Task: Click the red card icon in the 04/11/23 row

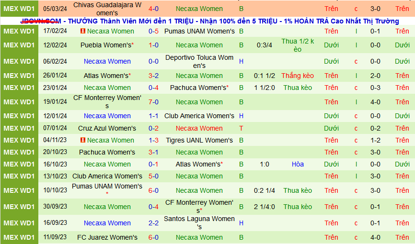Action: (x=82, y=140)
